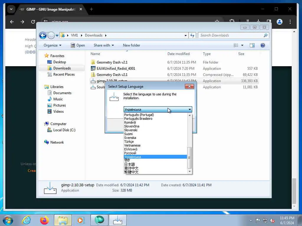Click language list scroll down arrow
Image resolution: width=302 pixels, height=226 pixels.
click(x=190, y=172)
